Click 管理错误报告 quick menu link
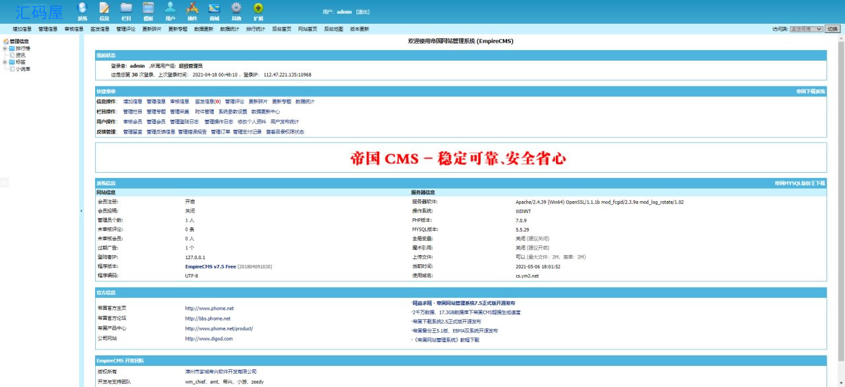This screenshot has width=845, height=387. point(192,132)
